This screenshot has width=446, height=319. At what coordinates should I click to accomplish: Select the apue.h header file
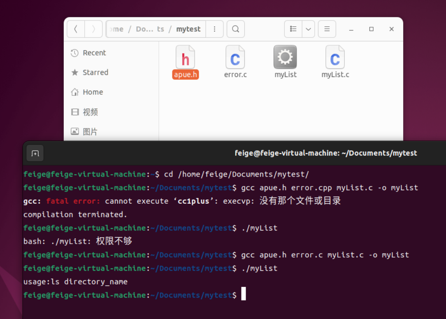(x=186, y=62)
